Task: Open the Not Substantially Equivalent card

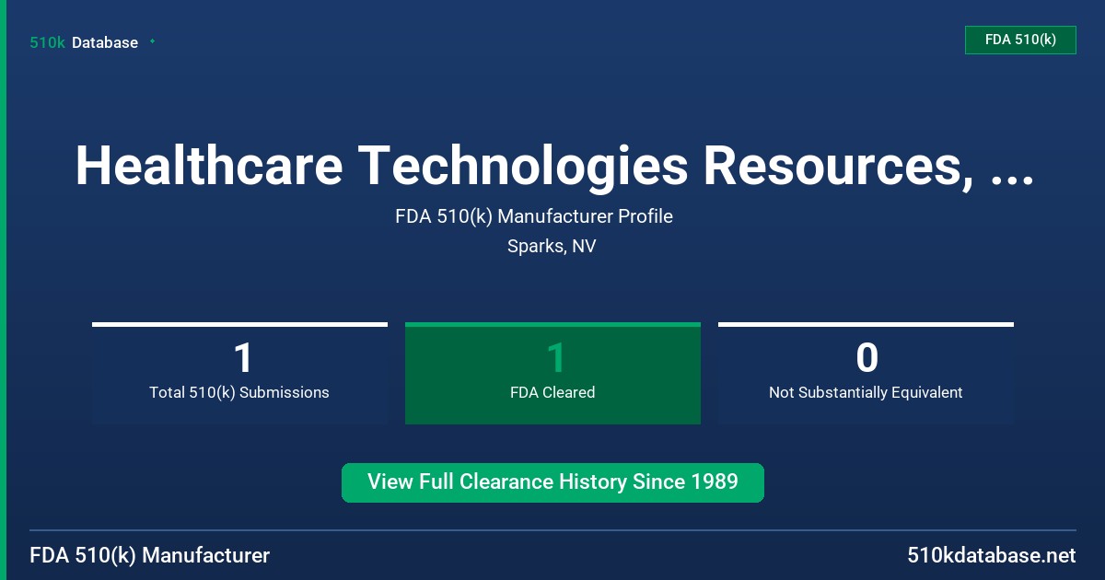Action: [x=866, y=373]
